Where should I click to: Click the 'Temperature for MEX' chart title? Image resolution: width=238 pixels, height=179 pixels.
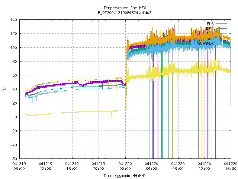[125, 8]
